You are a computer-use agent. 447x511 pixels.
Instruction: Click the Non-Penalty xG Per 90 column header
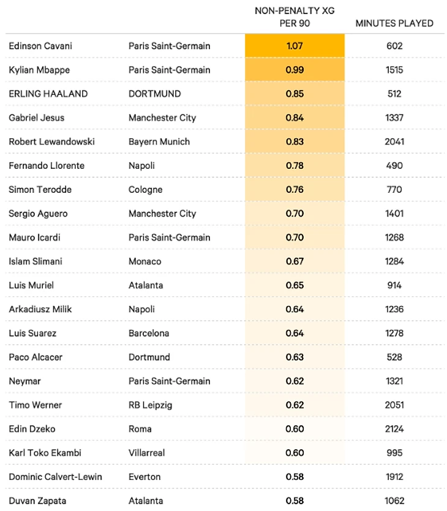click(x=295, y=17)
